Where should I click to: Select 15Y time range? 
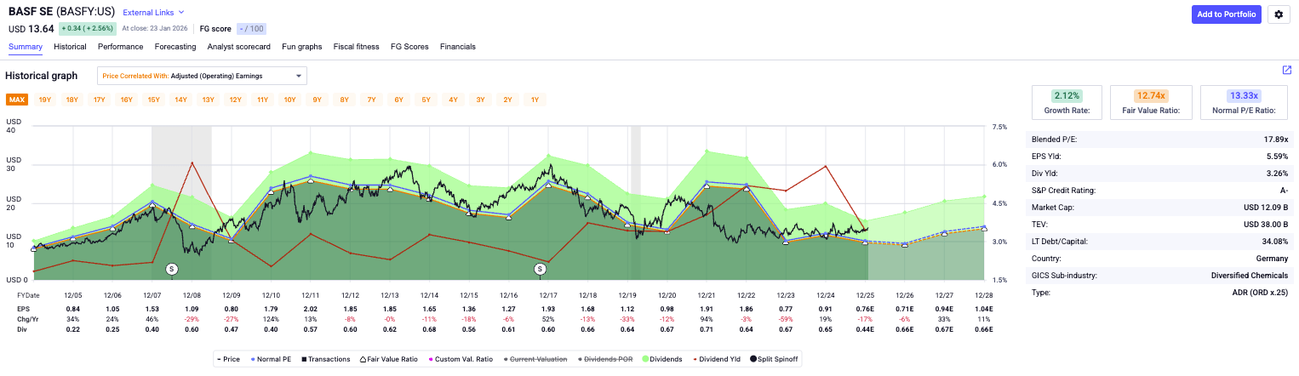(154, 100)
